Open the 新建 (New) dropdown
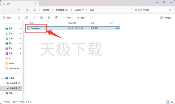The width and height of the screenshot is (175, 104). click(7, 18)
